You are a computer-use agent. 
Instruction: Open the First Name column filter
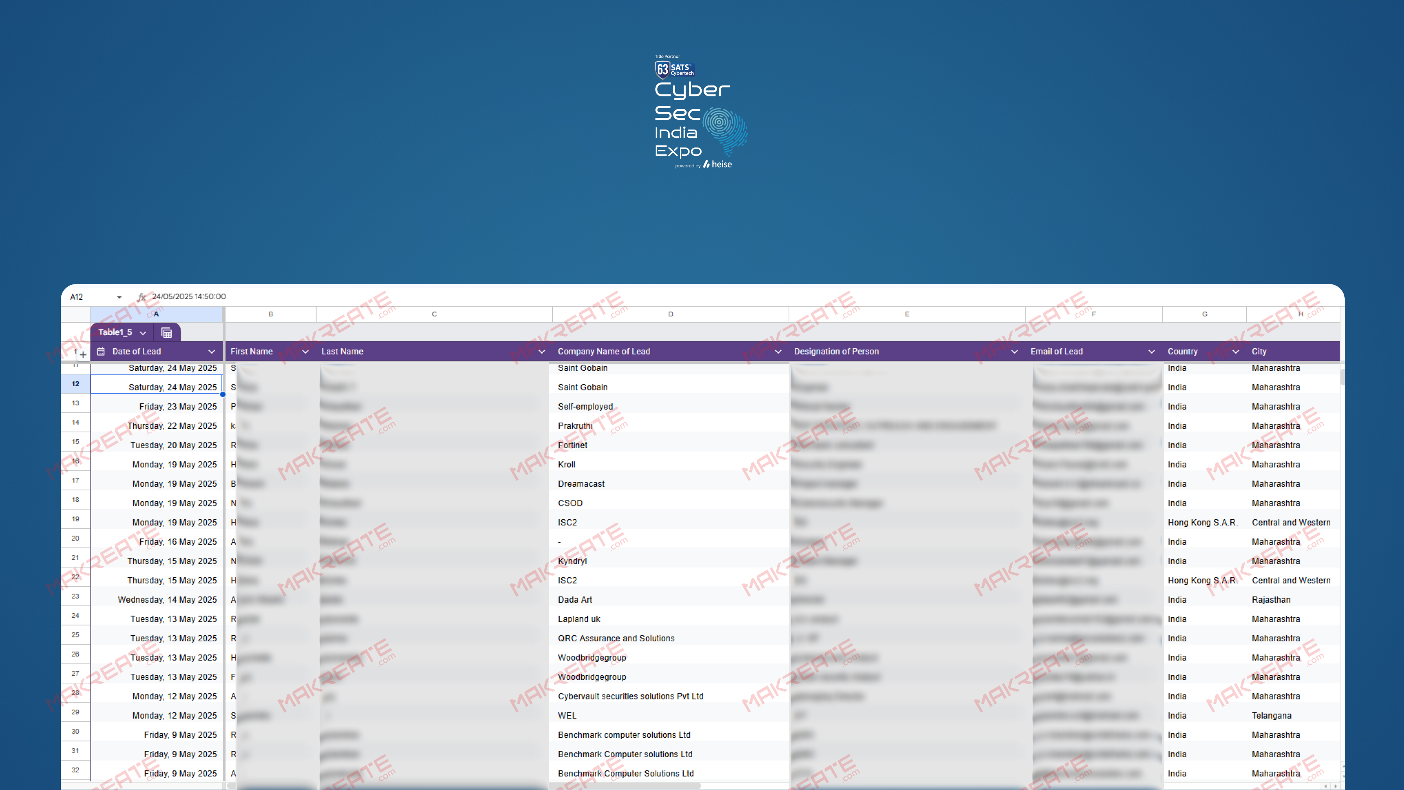click(x=305, y=352)
